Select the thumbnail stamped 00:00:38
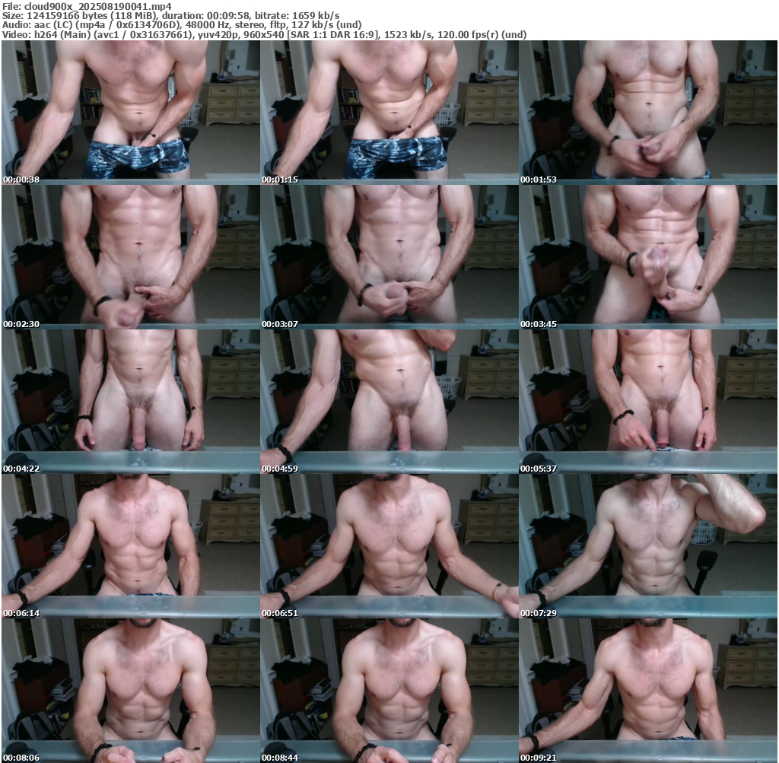Screen dimensions: 779x763 pos(131,113)
